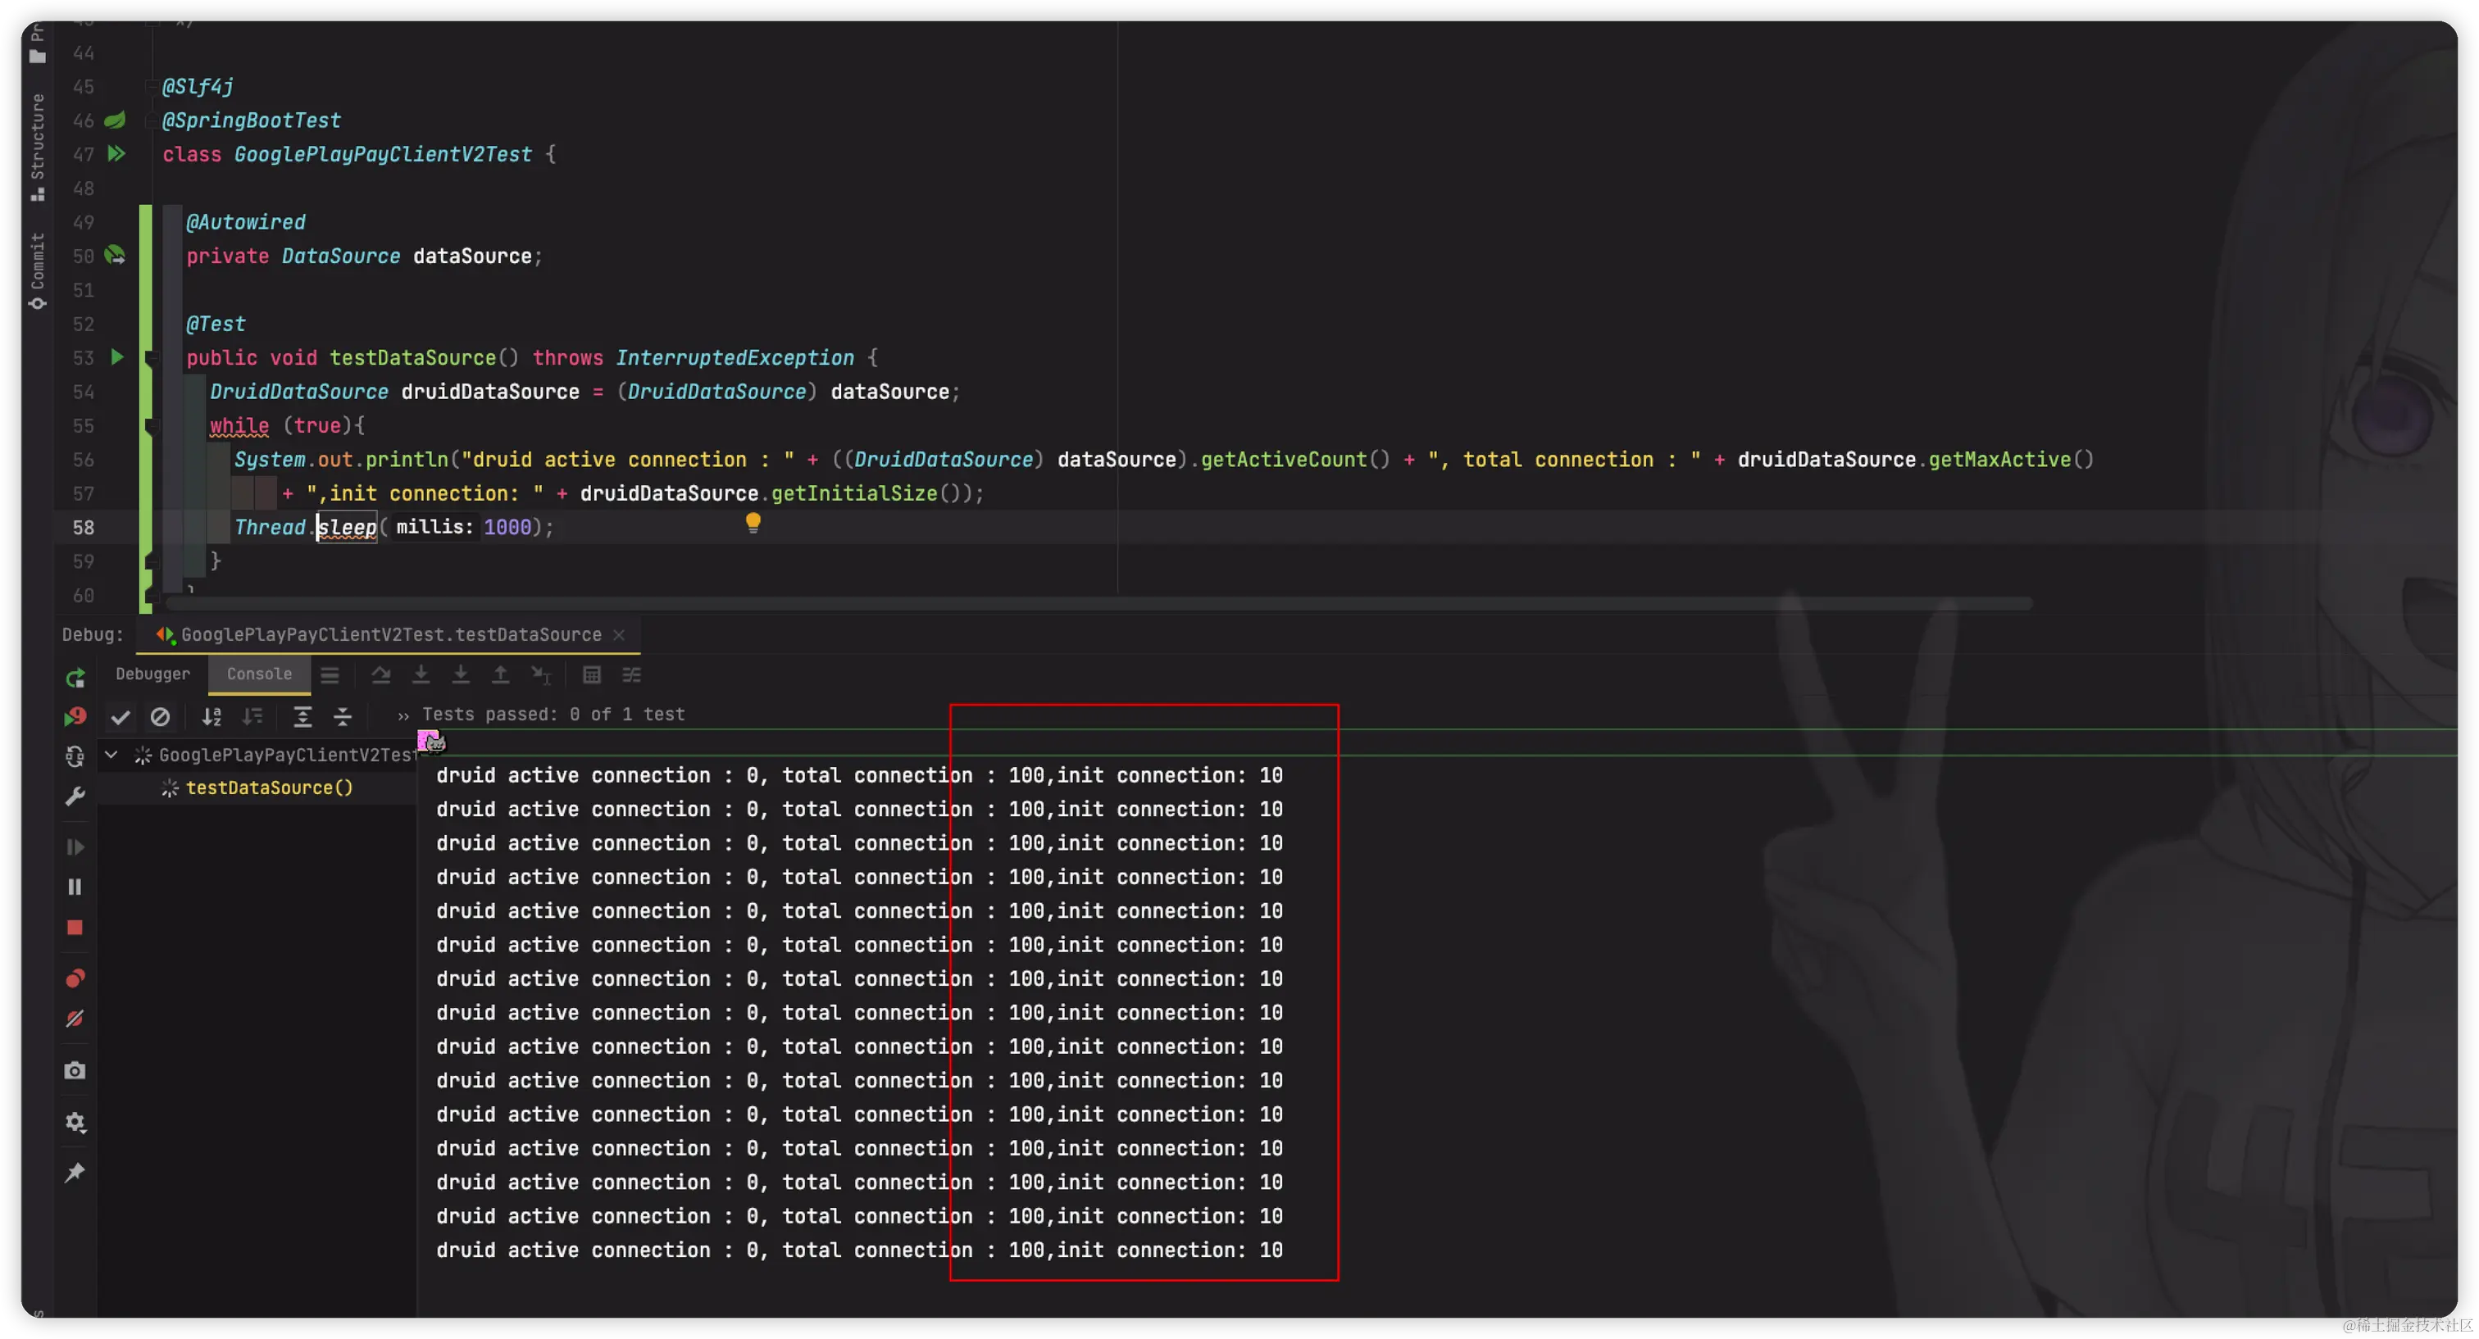Click Expand All tests icon
Image resolution: width=2479 pixels, height=1339 pixels.
(x=302, y=717)
